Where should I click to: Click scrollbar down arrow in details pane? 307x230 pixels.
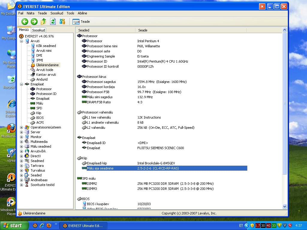(x=285, y=206)
